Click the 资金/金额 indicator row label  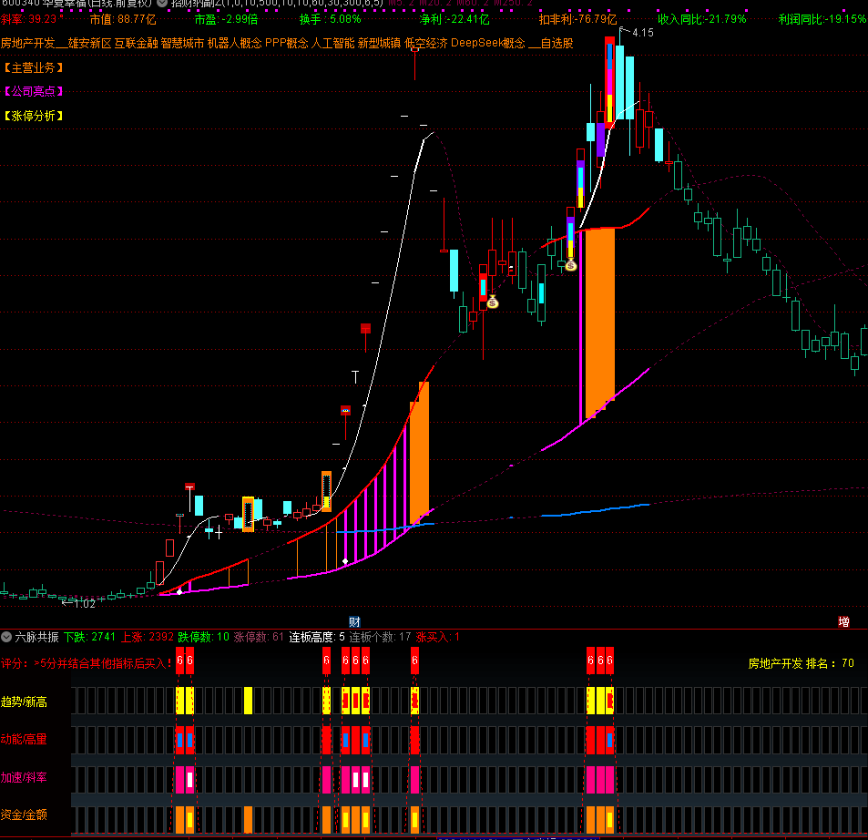point(25,814)
